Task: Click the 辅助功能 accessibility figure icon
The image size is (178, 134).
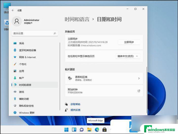Action: coord(15,99)
